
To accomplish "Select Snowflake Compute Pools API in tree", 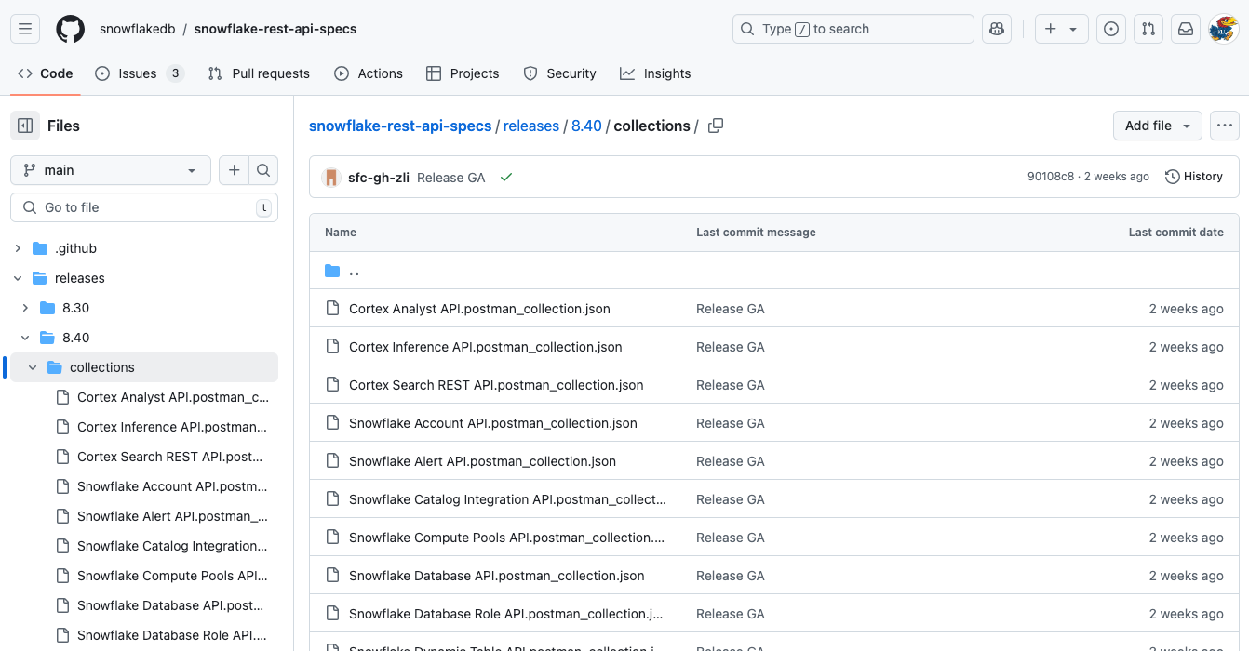I will [x=172, y=576].
